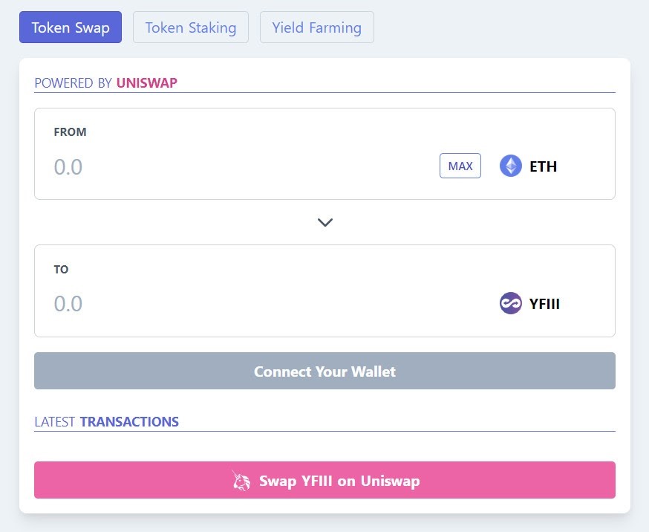The image size is (649, 532).
Task: Click the MAX amount button
Action: [x=460, y=166]
